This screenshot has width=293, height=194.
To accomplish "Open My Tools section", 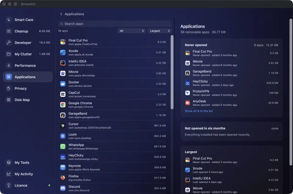I will (28, 163).
